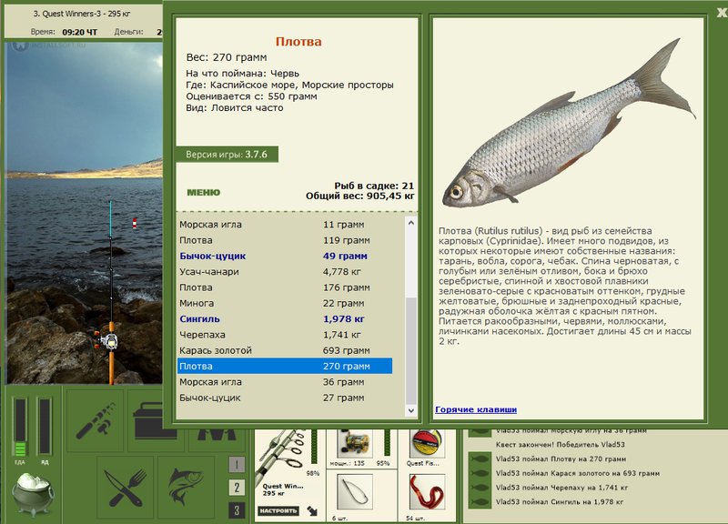728x524 pixels.
Task: Switch to rod slot 2
Action: click(x=237, y=488)
